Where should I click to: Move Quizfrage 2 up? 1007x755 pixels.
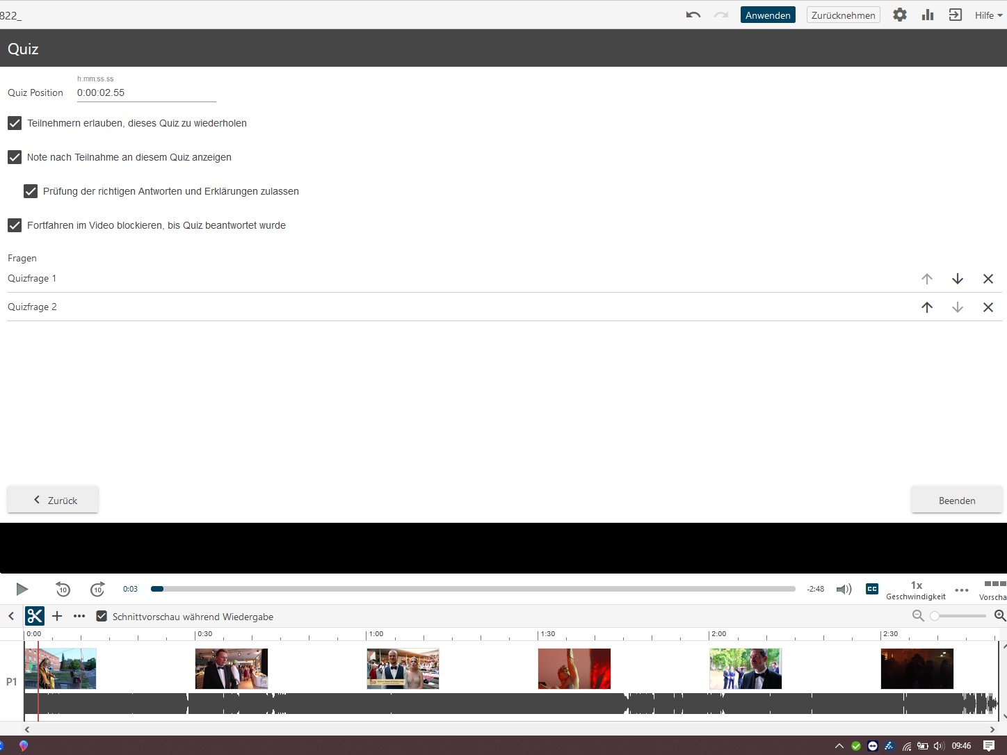tap(926, 307)
